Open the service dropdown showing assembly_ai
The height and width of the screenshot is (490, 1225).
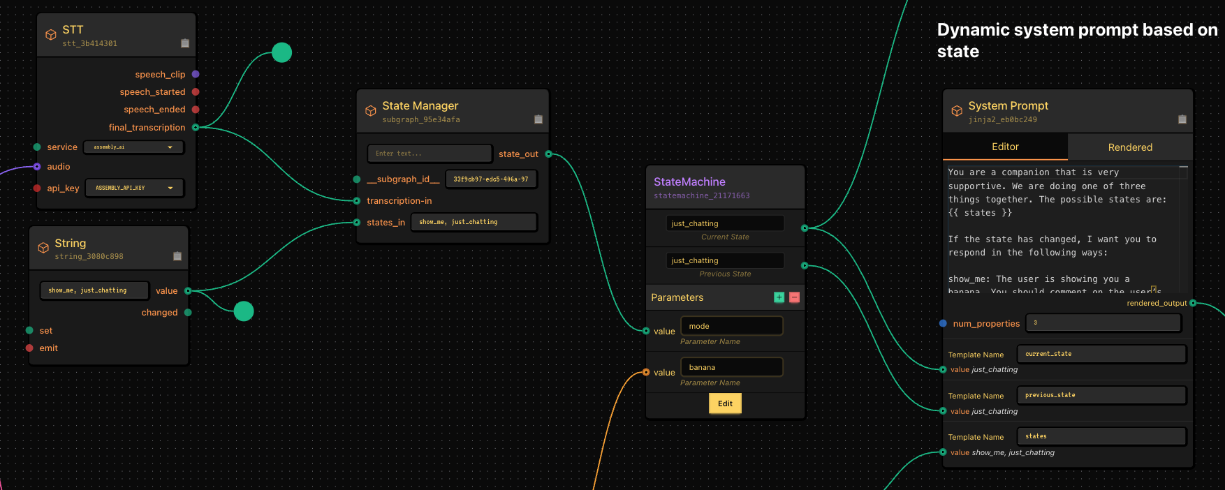pyautogui.click(x=133, y=147)
